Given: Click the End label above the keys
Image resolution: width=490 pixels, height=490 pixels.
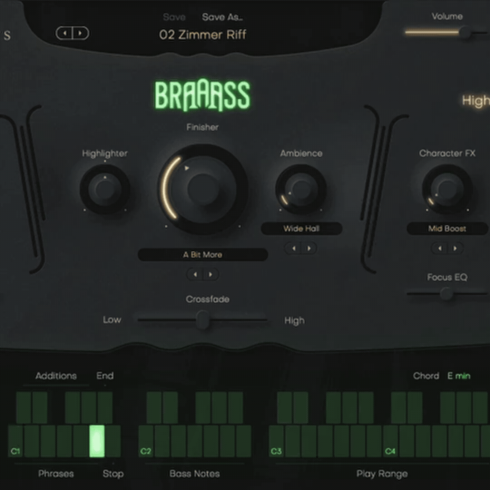Looking at the screenshot, I should [105, 376].
